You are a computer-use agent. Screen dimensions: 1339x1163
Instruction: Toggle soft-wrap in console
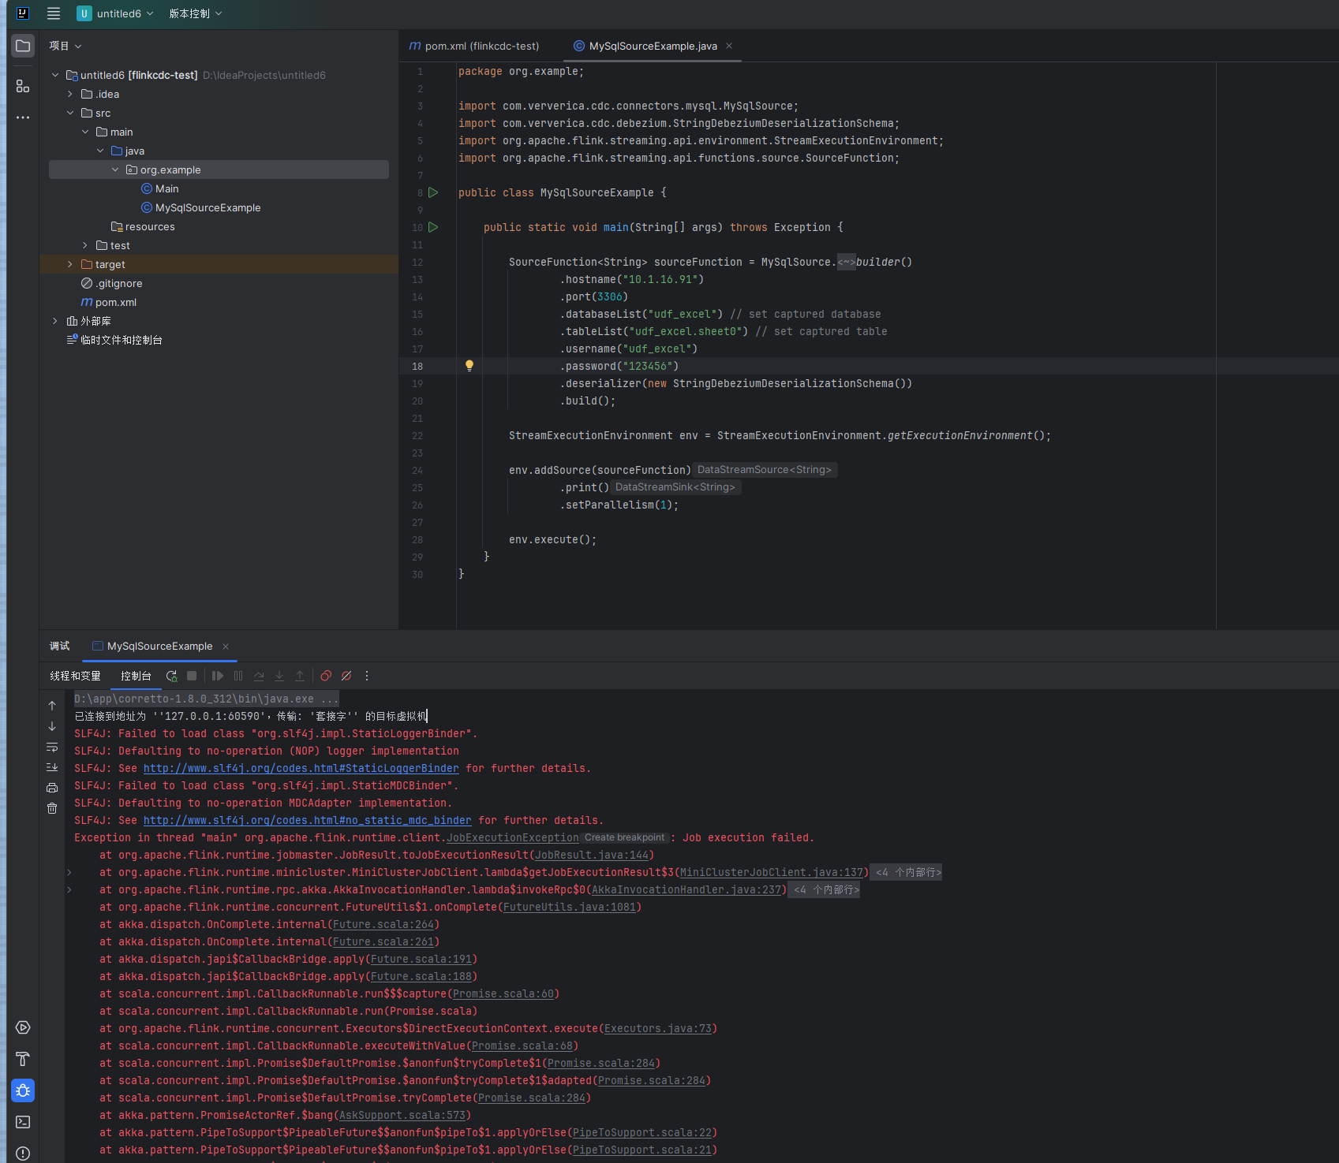tap(52, 747)
